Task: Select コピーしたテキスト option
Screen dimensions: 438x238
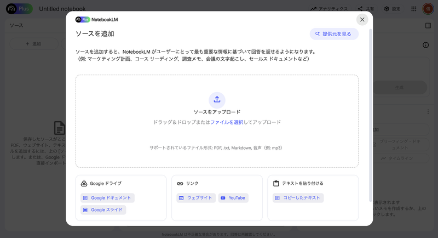Action: [x=298, y=198]
